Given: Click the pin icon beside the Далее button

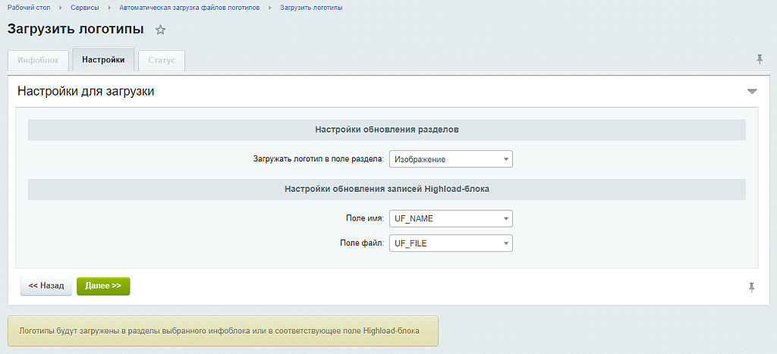Looking at the screenshot, I should [x=752, y=287].
